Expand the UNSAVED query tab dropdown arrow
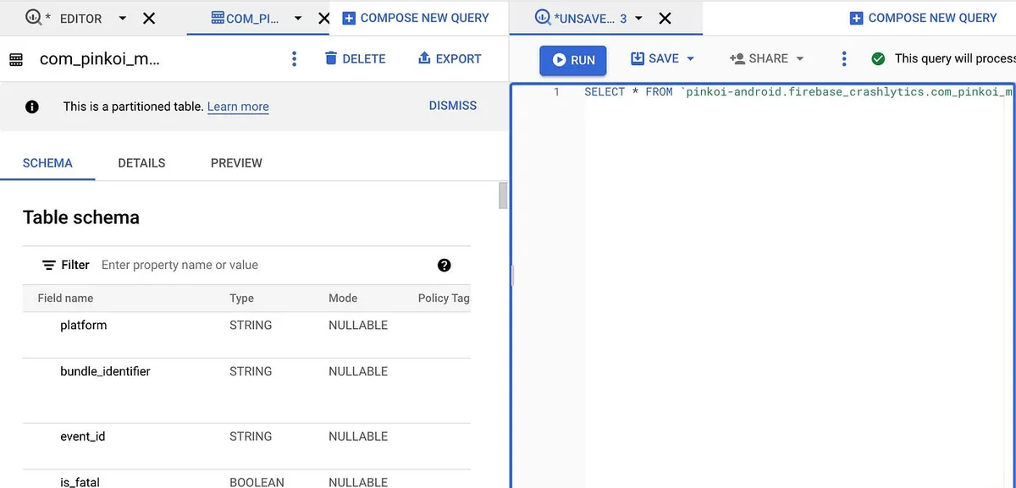Screen dimensions: 1016x488 click(x=638, y=18)
